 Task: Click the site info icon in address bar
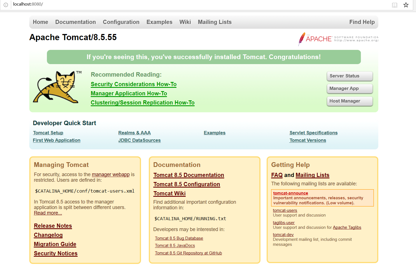tap(6, 5)
